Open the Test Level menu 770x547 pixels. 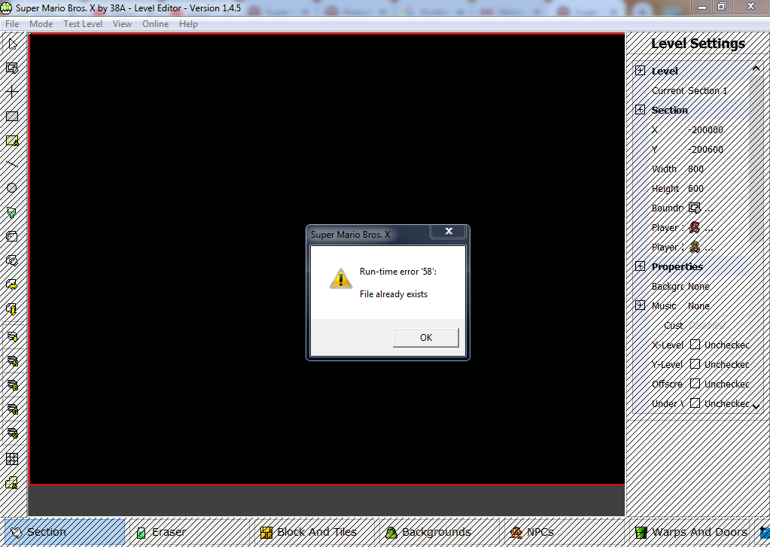click(83, 24)
